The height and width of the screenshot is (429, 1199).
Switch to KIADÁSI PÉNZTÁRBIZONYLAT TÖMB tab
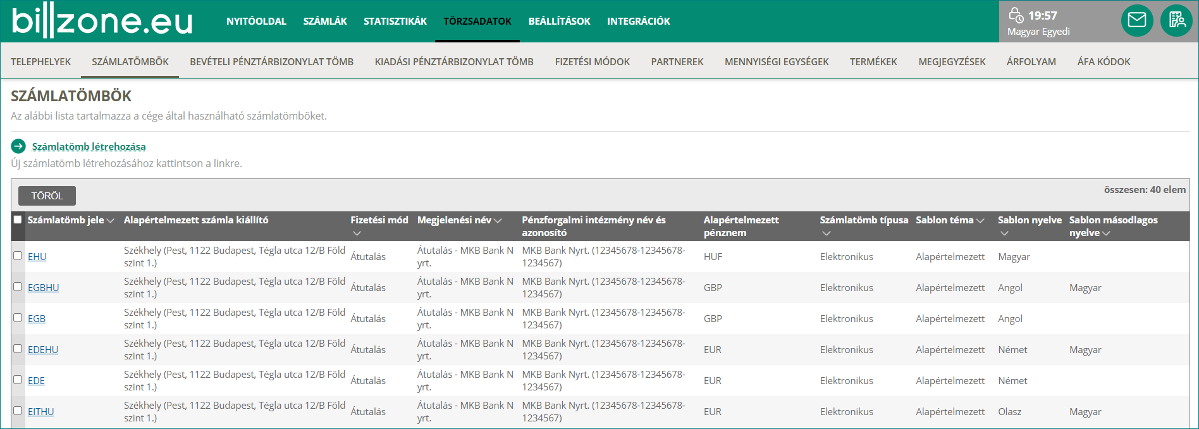tap(454, 61)
